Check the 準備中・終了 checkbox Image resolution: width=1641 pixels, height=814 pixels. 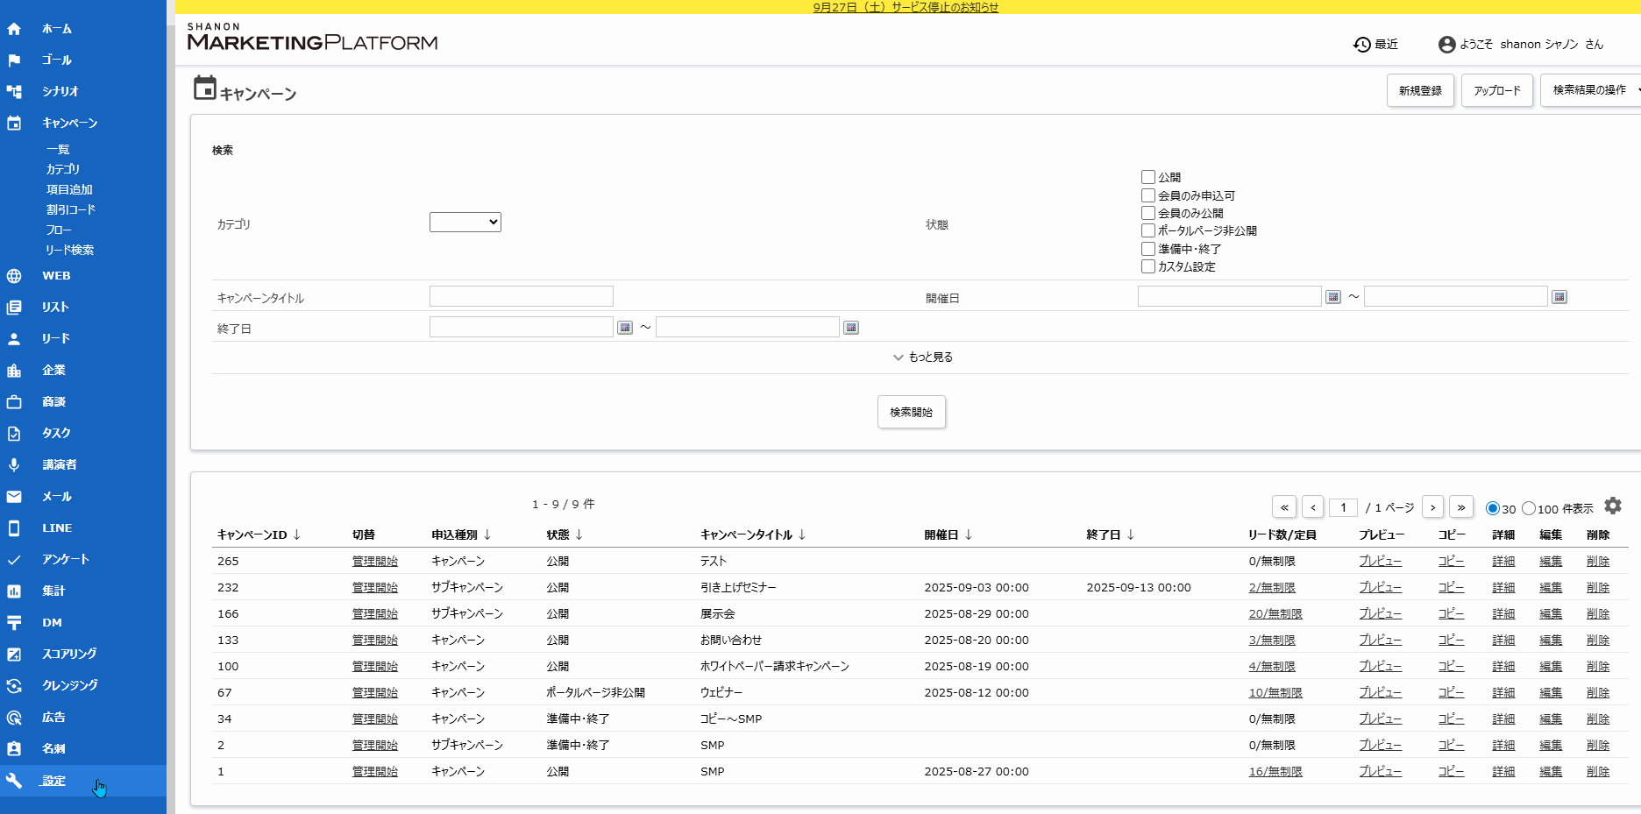(1148, 249)
